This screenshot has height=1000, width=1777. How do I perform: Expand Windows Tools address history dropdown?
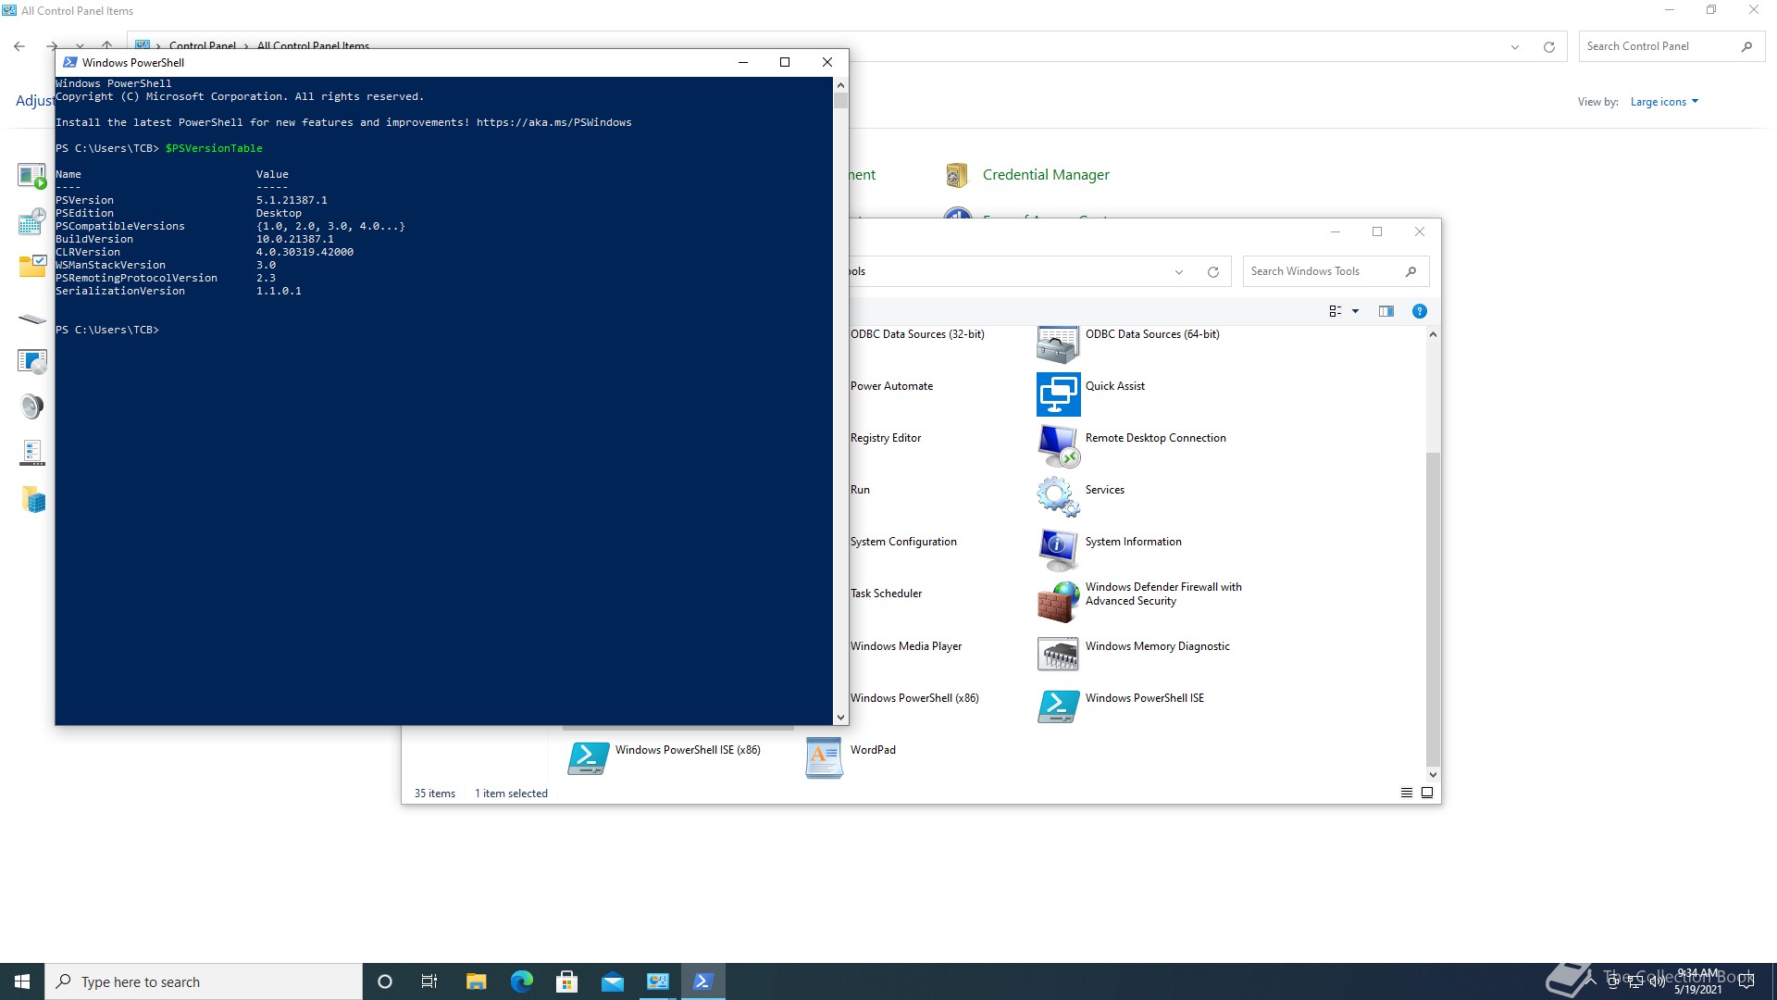click(x=1178, y=272)
